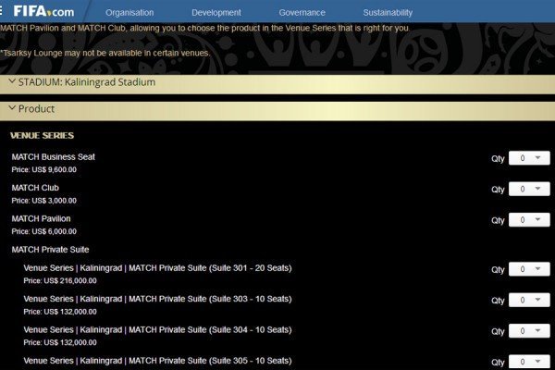Image resolution: width=555 pixels, height=370 pixels.
Task: Select quantity for Suite 301 - 20 Seats
Action: click(529, 270)
